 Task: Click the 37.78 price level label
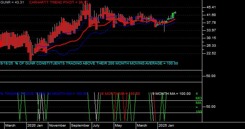pos(207,23)
